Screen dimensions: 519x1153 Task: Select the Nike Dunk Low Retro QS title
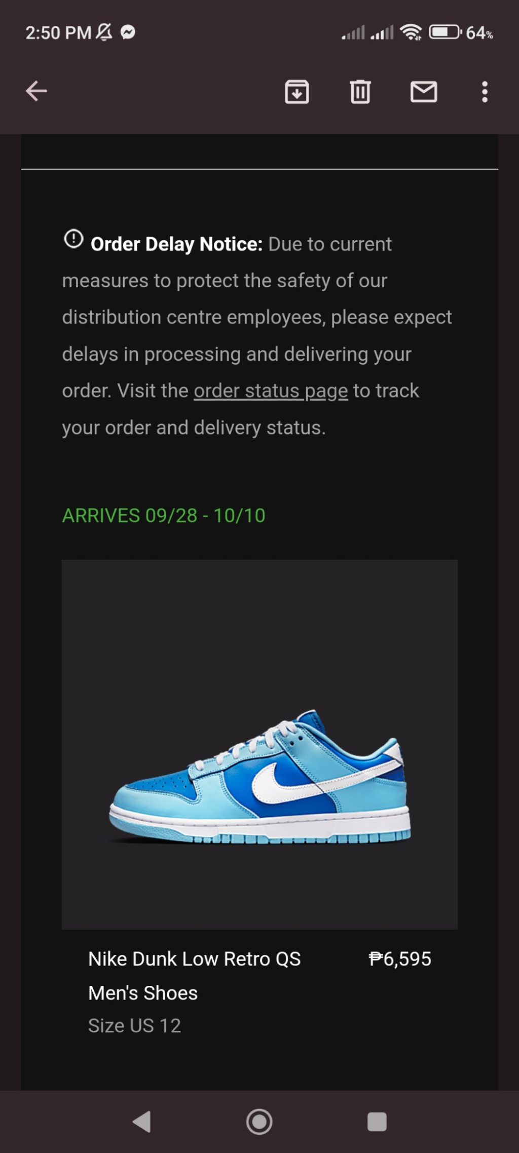coord(195,959)
